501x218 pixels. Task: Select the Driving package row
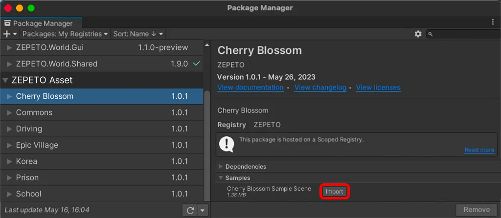[x=102, y=129]
